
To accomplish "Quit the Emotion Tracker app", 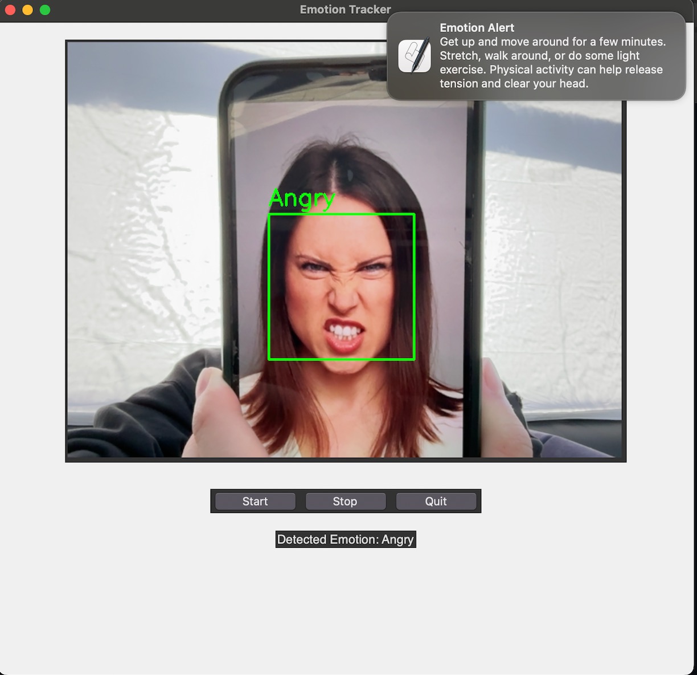I will [436, 501].
